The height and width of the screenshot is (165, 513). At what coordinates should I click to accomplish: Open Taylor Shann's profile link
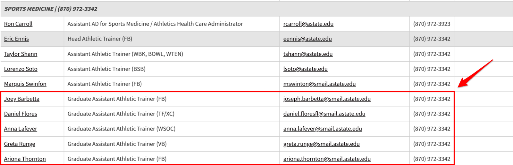click(x=21, y=54)
